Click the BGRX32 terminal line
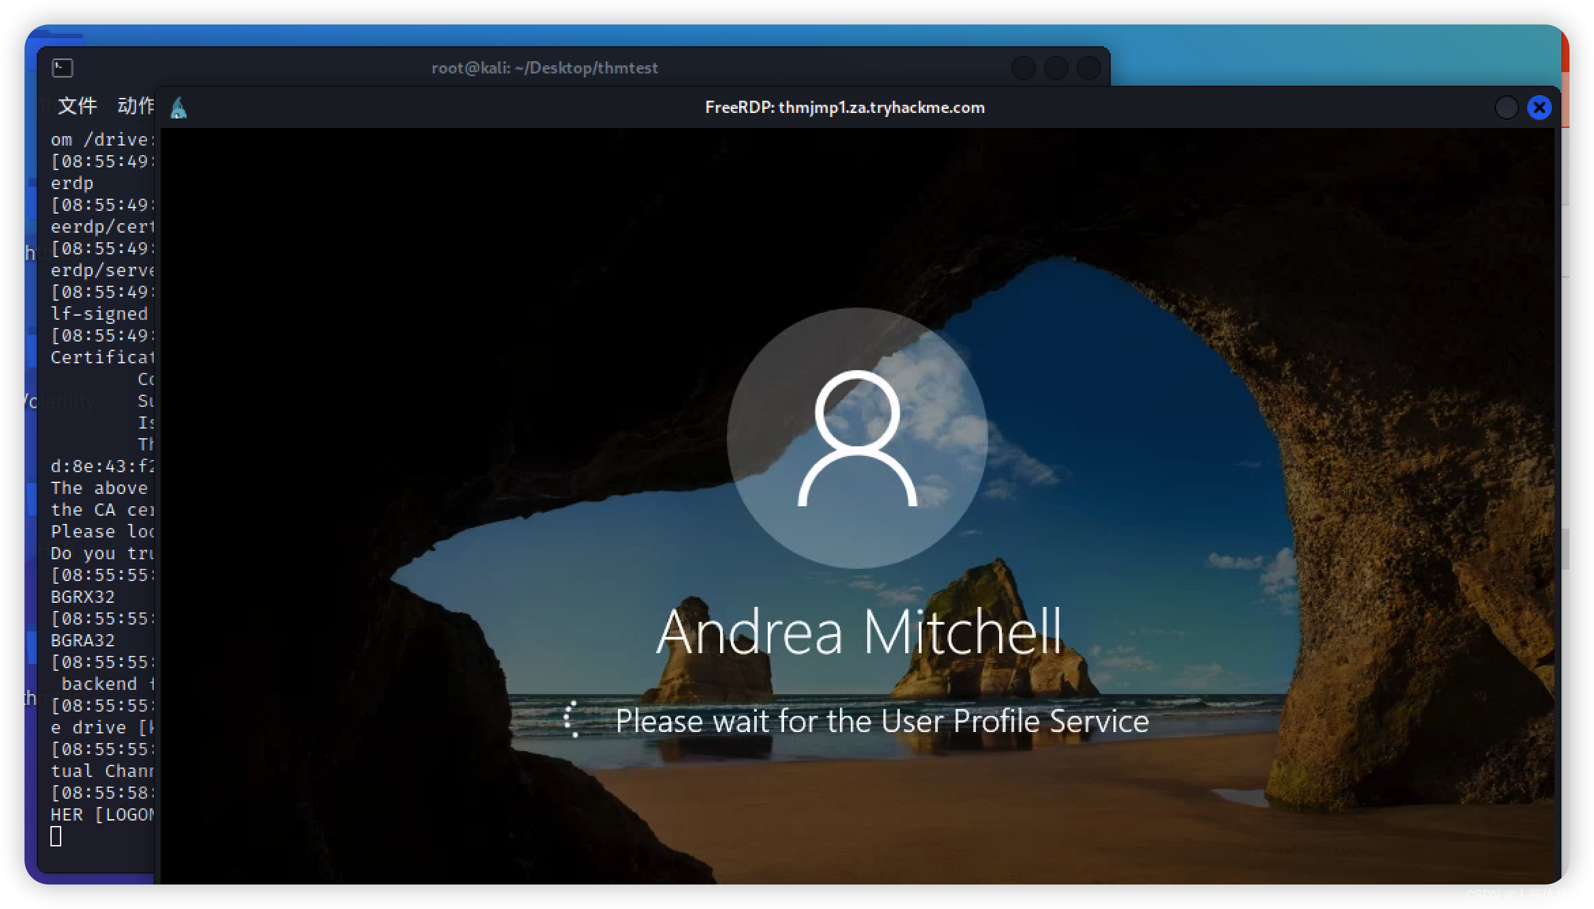The image size is (1594, 909). point(82,597)
